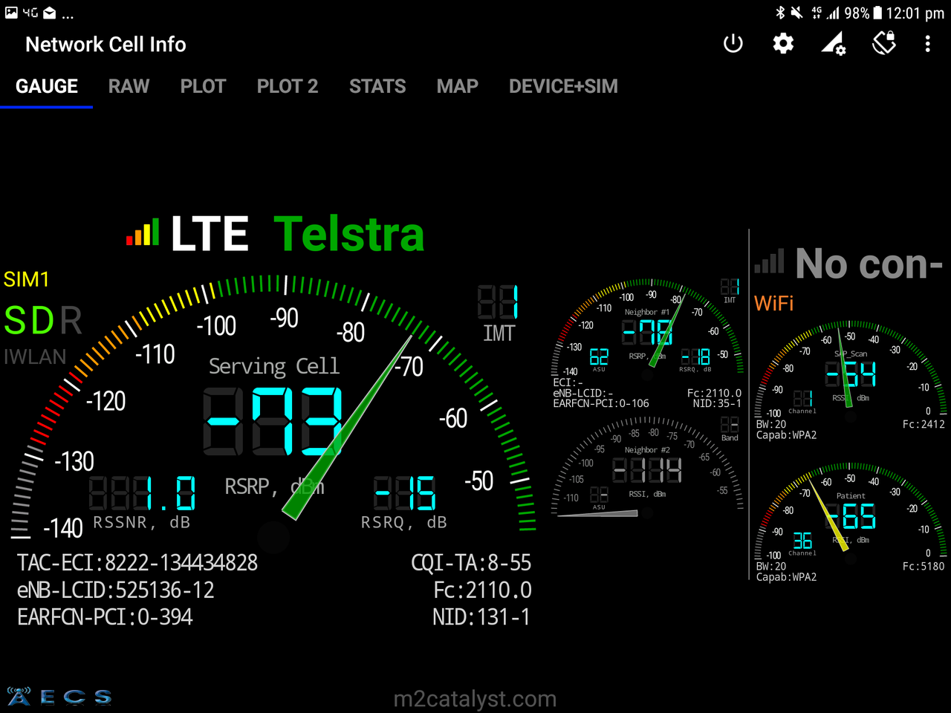Tap the grey SIM2 signal bars icon
Image resolution: width=951 pixels, height=713 pixels.
770,261
